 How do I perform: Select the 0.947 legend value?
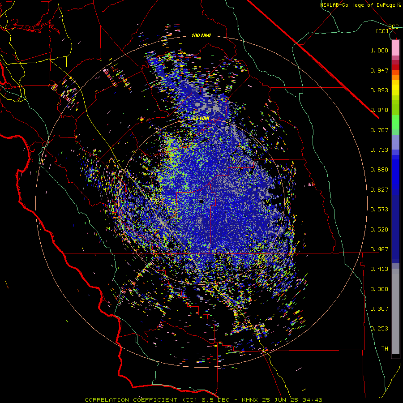(379, 70)
